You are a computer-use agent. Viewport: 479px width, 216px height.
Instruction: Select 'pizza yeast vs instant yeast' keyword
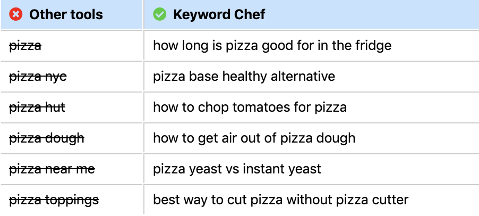(x=237, y=169)
